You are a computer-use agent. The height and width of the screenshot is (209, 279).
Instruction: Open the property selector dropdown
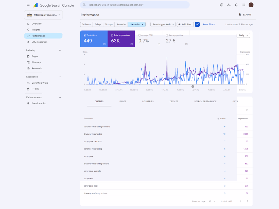click(43, 15)
